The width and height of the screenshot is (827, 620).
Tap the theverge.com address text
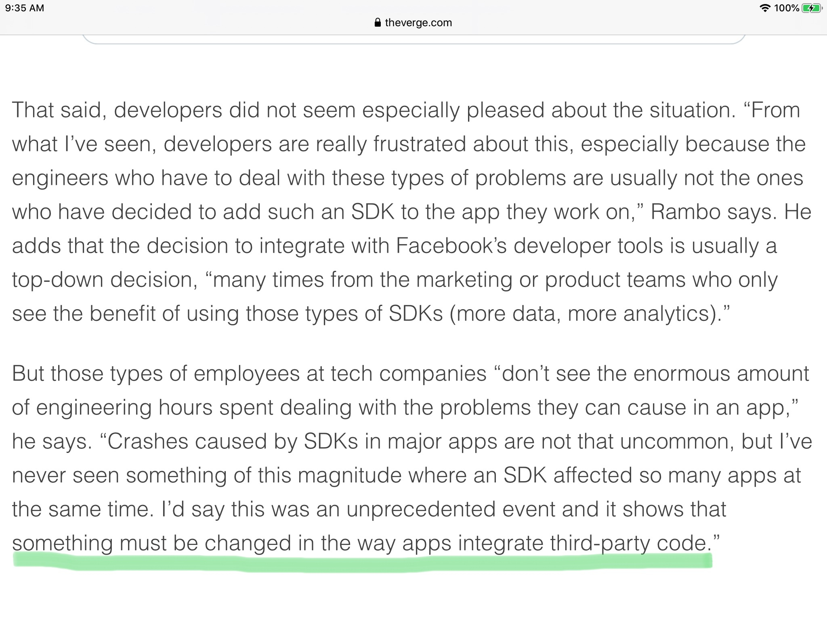[x=418, y=23]
